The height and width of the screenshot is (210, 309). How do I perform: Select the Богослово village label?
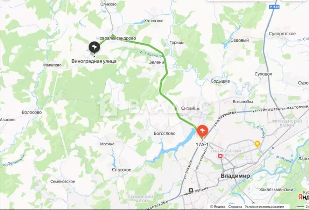164,133
